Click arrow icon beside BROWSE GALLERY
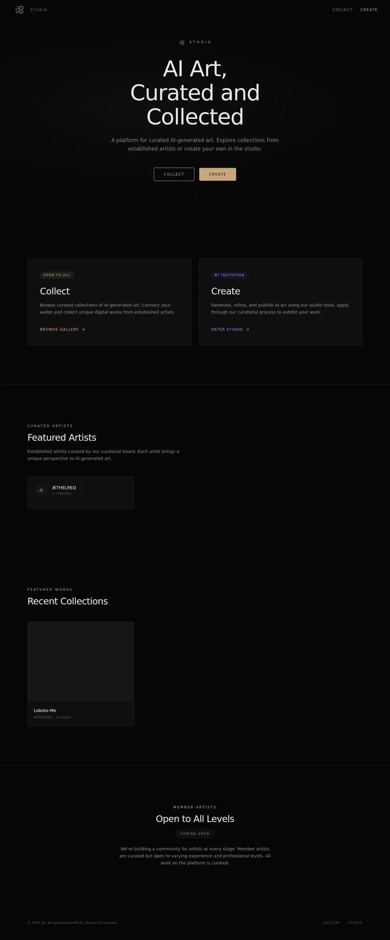Image resolution: width=390 pixels, height=940 pixels. (x=83, y=329)
